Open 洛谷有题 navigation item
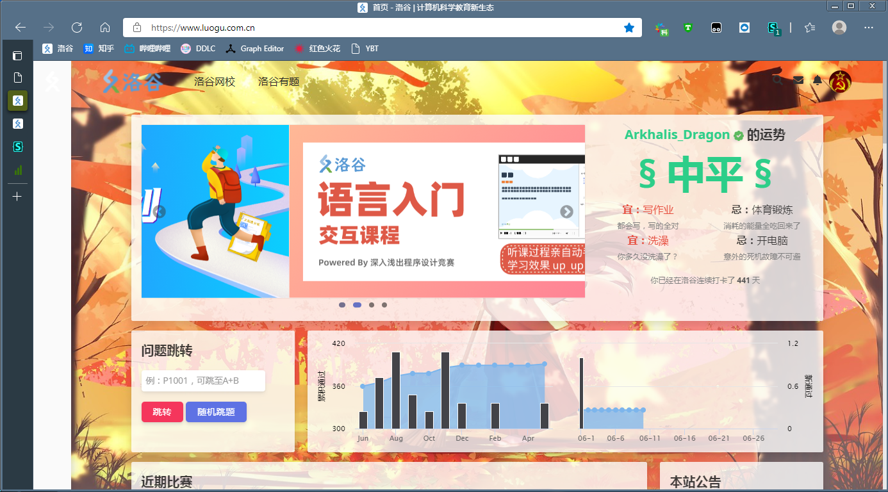 279,81
